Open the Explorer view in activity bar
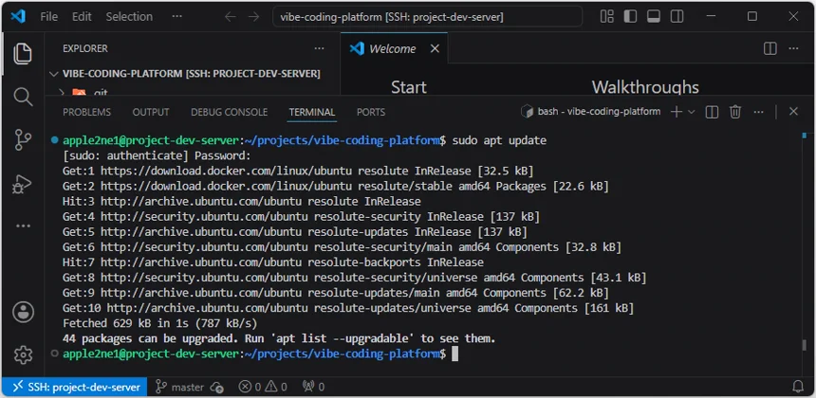This screenshot has width=816, height=398. 23,54
